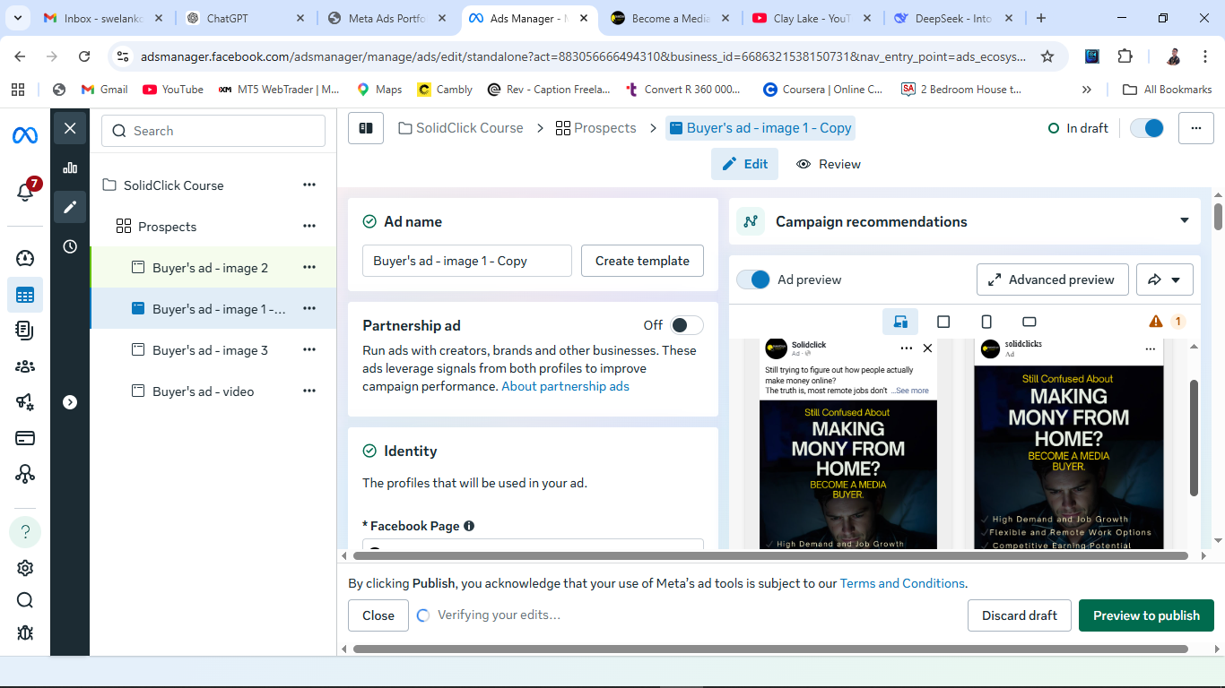The width and height of the screenshot is (1225, 688).
Task: Open the clock history icon in dark rail
Action: [x=70, y=246]
